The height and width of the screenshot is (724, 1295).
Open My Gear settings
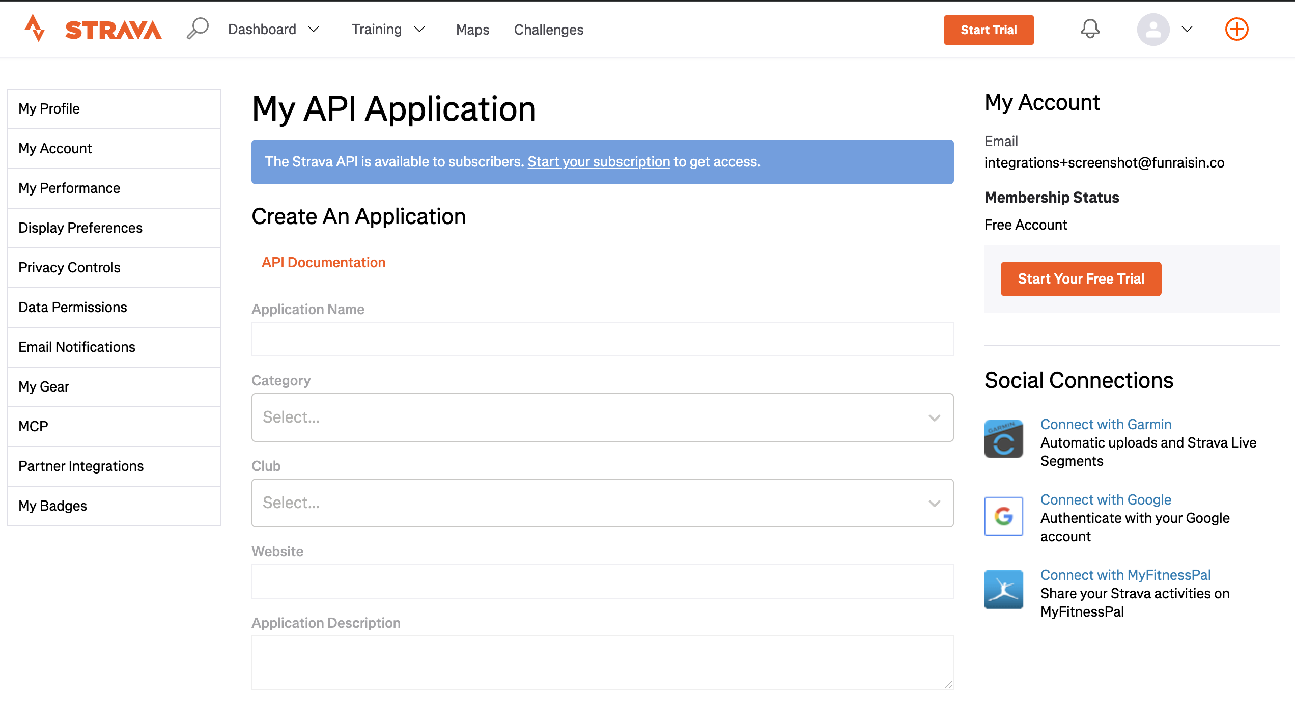pyautogui.click(x=114, y=387)
